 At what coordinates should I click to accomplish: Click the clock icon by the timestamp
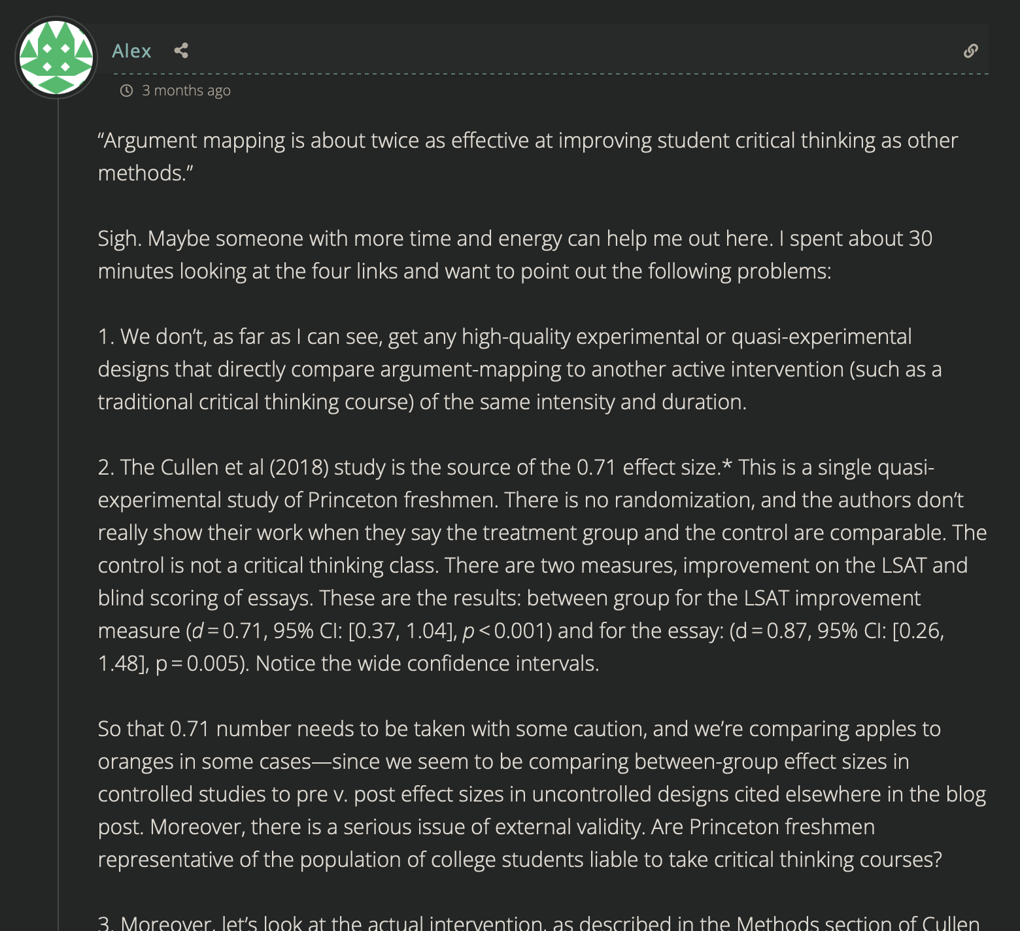click(127, 91)
